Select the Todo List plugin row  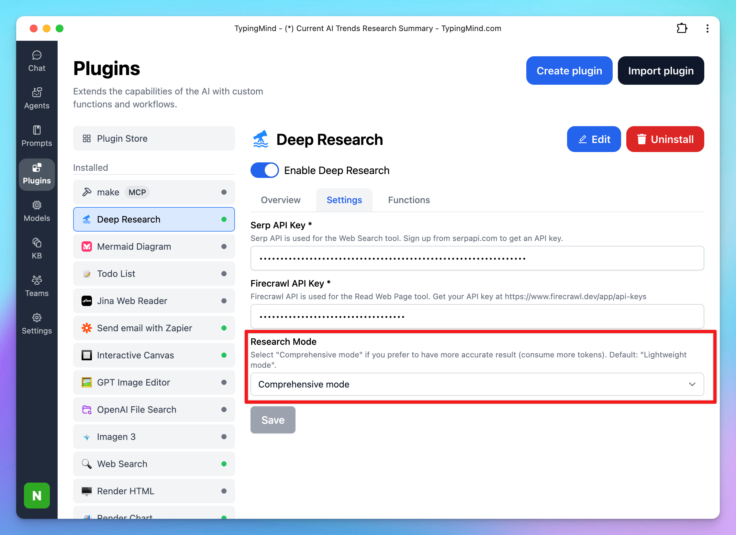click(154, 274)
